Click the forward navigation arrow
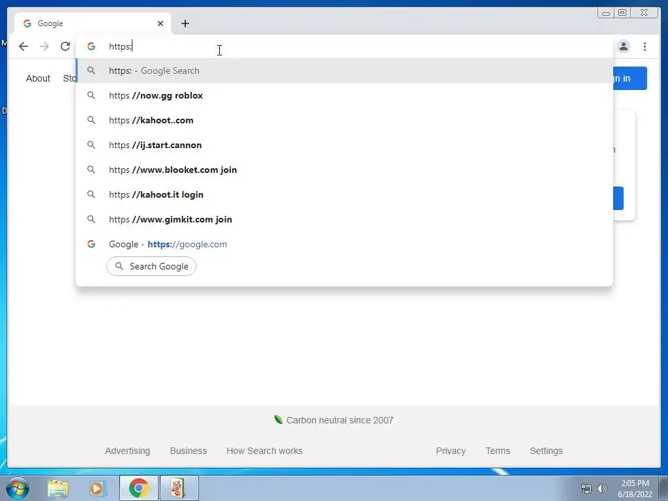This screenshot has height=501, width=668. click(x=44, y=46)
